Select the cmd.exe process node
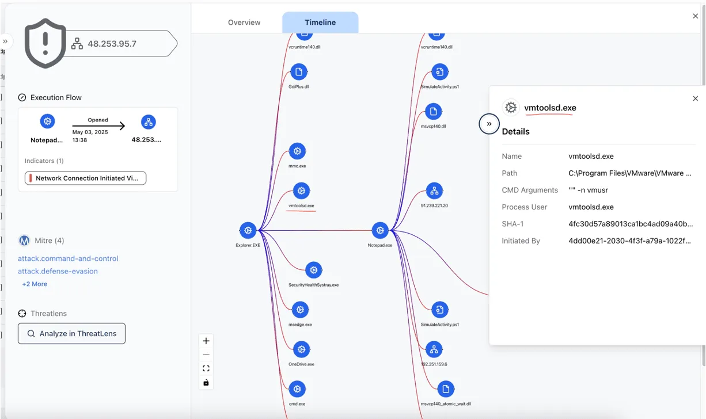This screenshot has height=419, width=706. (297, 390)
